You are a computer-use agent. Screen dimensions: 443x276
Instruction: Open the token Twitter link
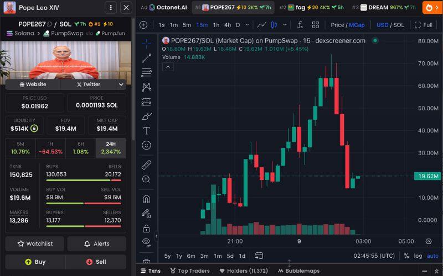tap(89, 84)
